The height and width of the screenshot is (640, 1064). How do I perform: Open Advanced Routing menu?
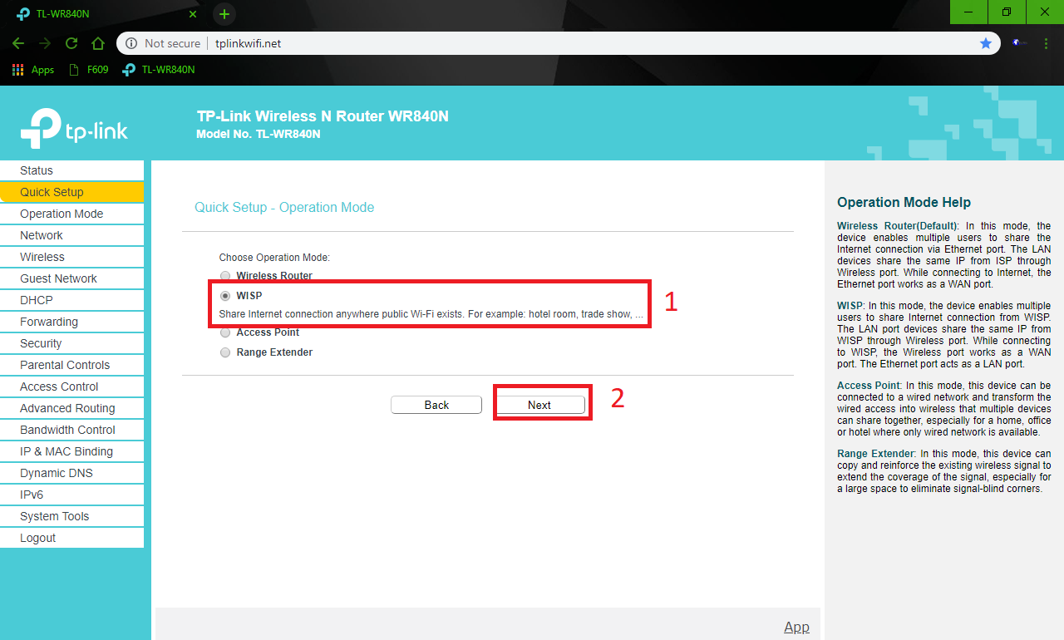coord(71,408)
